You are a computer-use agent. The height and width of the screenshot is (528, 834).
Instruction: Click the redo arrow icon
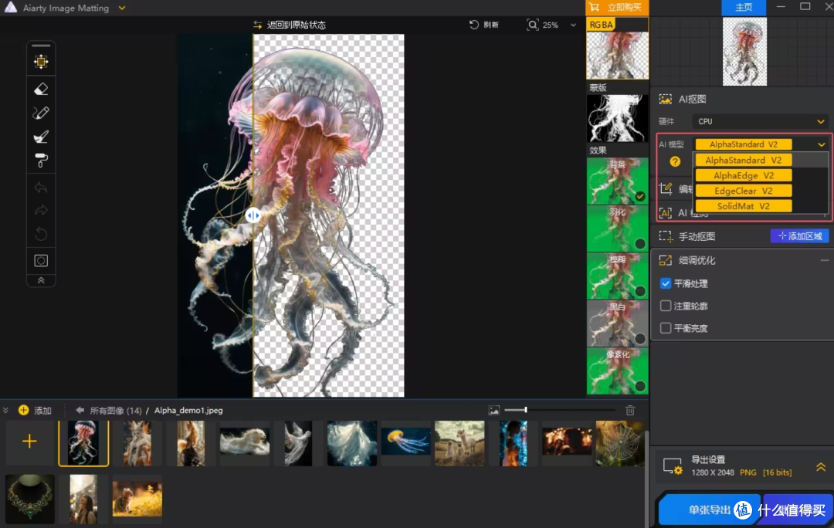41,211
